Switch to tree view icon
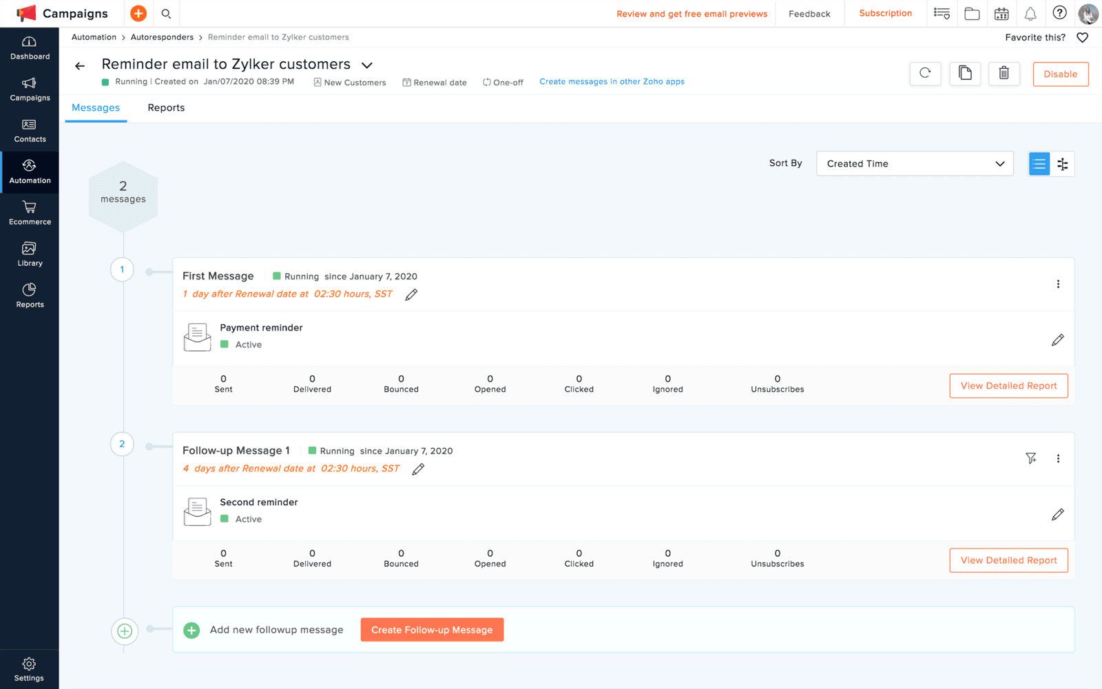This screenshot has height=689, width=1102. coord(1063,164)
